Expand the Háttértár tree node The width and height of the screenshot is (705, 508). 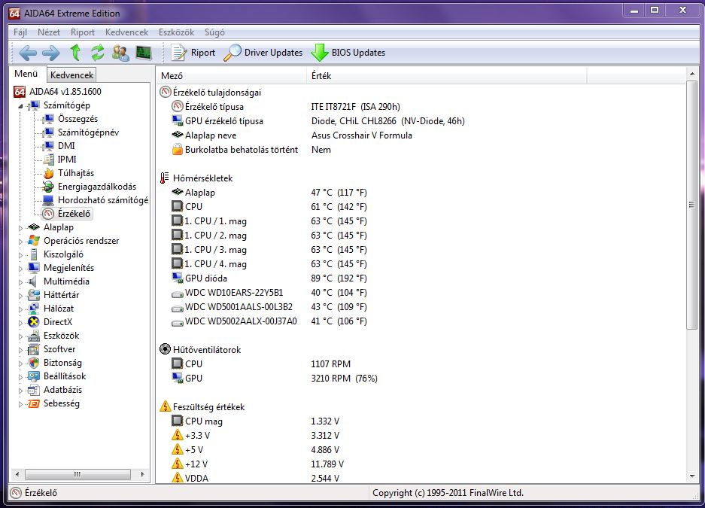pyautogui.click(x=20, y=296)
